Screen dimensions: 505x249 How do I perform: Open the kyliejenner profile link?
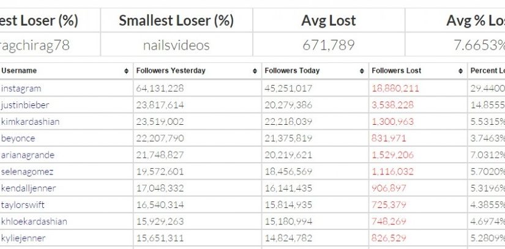click(23, 239)
